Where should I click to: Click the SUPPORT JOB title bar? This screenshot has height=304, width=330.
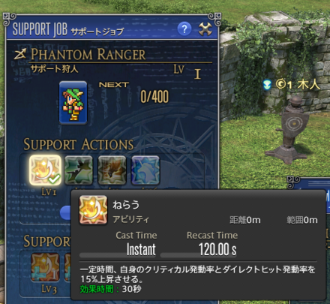112,29
